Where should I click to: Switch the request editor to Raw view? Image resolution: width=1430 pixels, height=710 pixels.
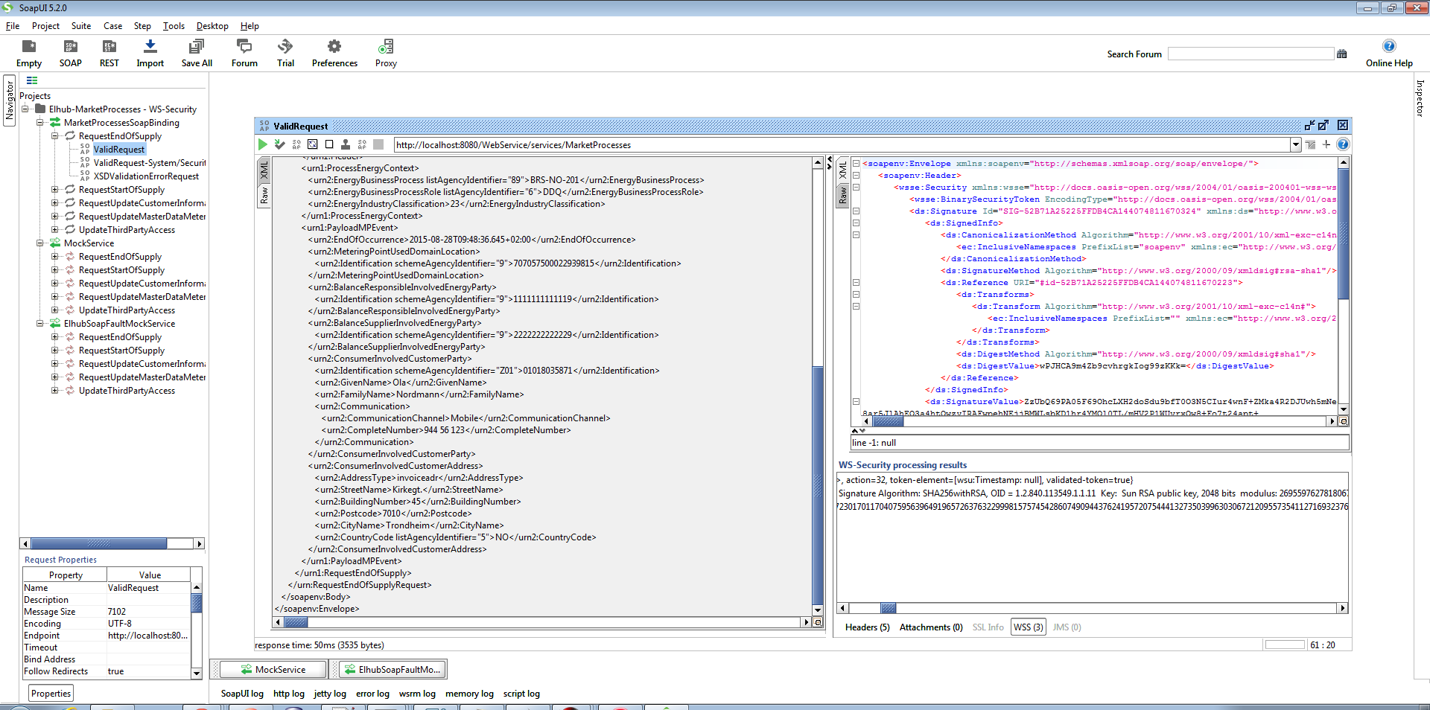click(x=264, y=196)
